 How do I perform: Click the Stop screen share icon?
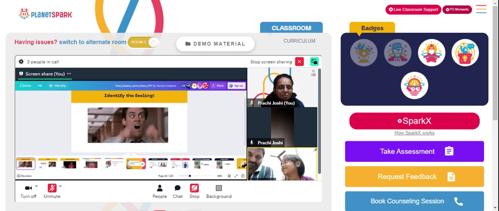click(195, 188)
